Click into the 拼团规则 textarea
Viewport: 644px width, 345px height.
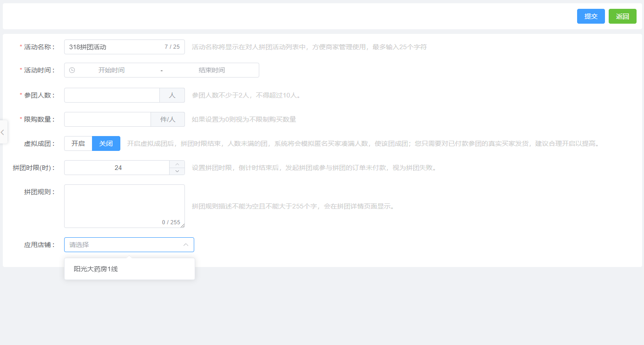pyautogui.click(x=124, y=206)
